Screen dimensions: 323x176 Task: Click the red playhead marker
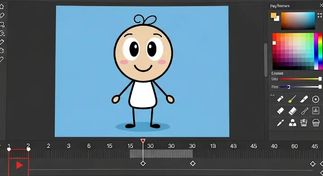[x=143, y=141]
